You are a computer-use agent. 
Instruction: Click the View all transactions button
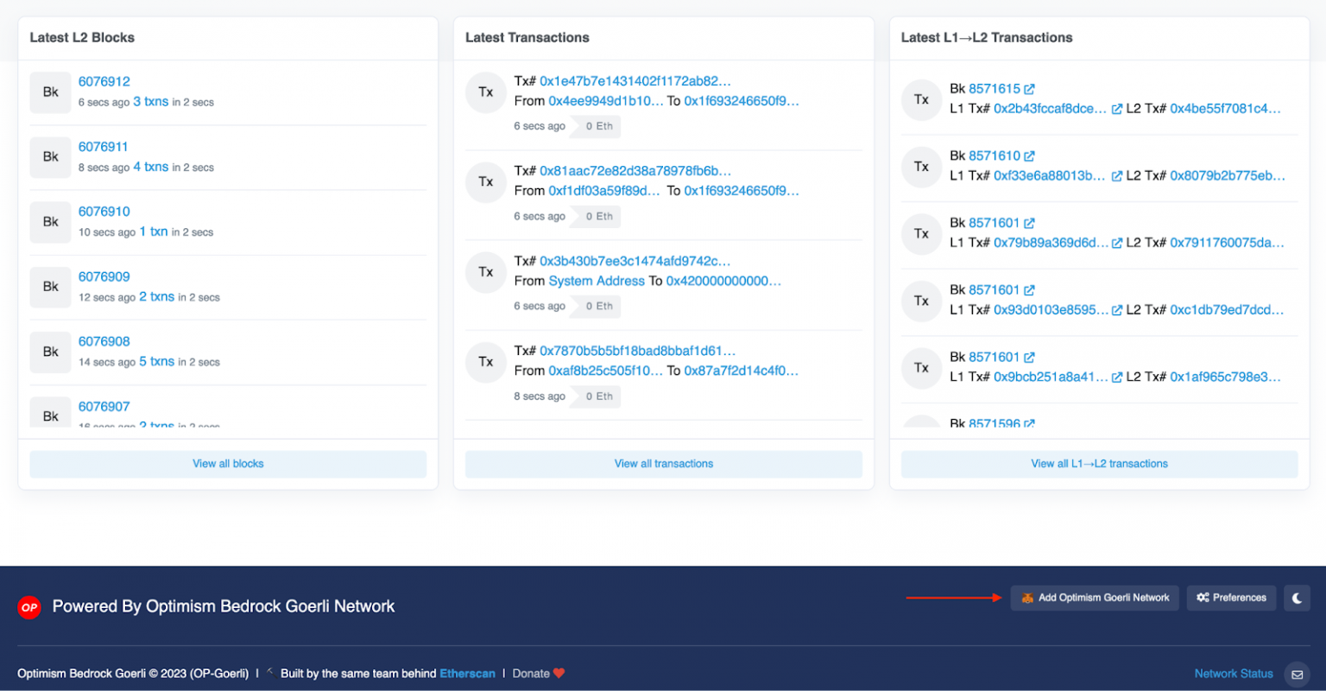click(663, 464)
